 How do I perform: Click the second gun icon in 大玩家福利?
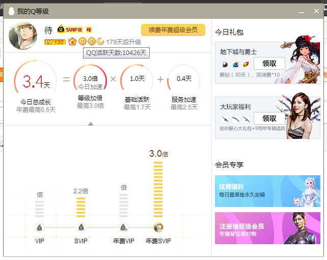pos(235,120)
